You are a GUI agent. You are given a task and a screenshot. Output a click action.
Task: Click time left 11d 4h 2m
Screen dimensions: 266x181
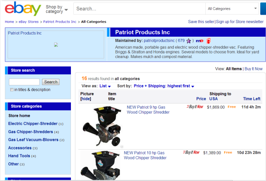pyautogui.click(x=251, y=107)
